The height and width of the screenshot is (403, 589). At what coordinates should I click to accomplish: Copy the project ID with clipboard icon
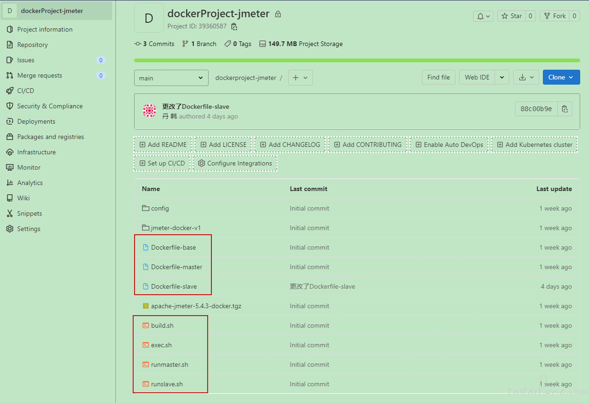pos(234,26)
